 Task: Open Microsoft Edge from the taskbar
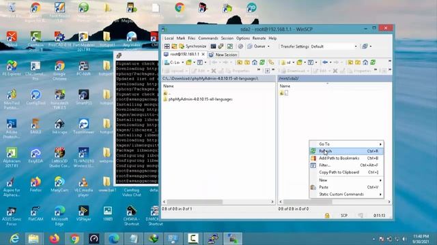[113, 239]
